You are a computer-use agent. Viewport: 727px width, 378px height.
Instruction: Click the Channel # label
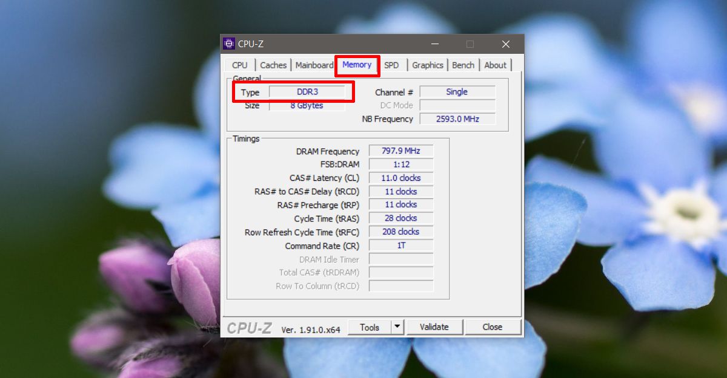(x=394, y=93)
